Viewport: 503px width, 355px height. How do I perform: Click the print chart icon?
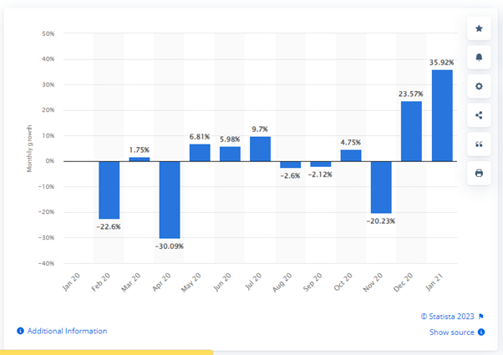pyautogui.click(x=479, y=173)
